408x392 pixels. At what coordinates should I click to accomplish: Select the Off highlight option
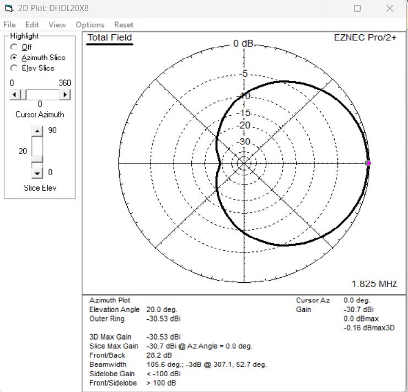pyautogui.click(x=14, y=47)
